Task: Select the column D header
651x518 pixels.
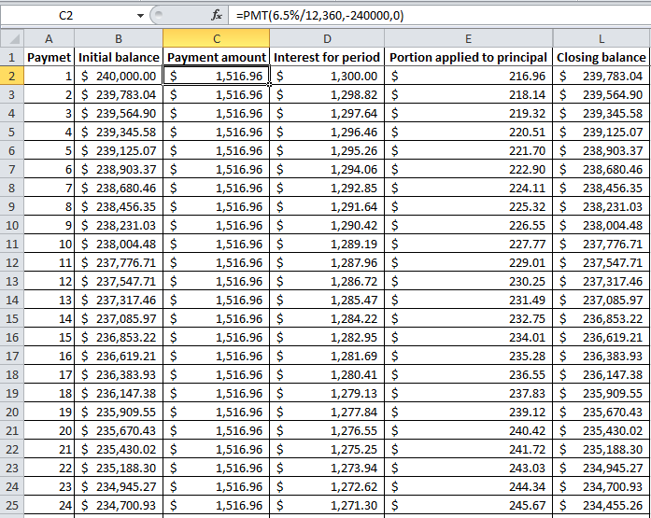Action: pyautogui.click(x=327, y=38)
